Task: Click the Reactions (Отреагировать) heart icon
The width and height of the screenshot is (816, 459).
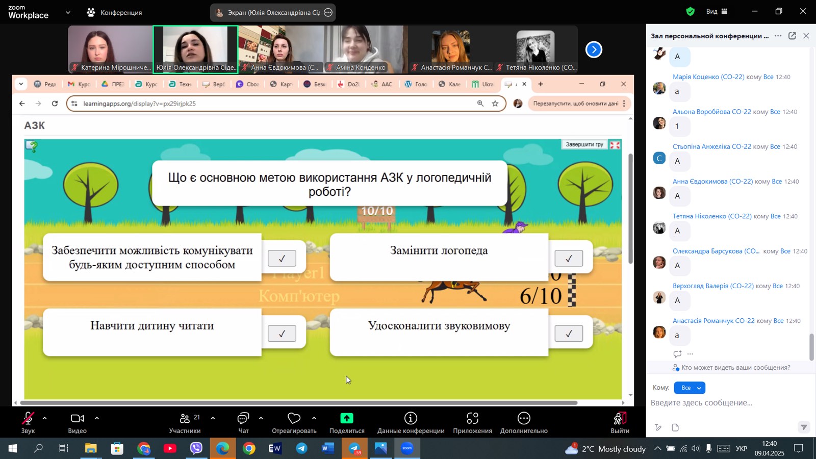Action: [x=294, y=419]
